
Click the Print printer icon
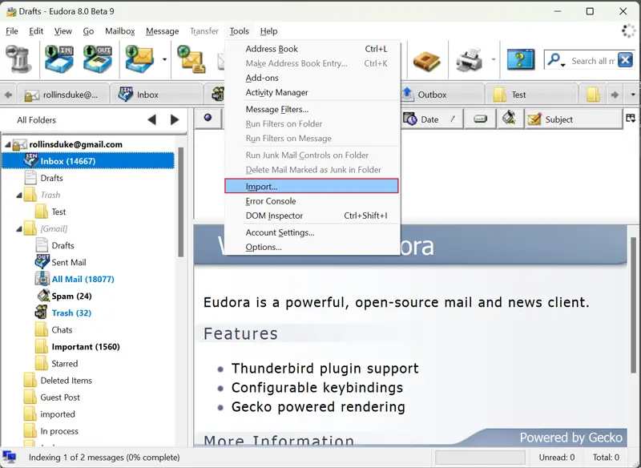[x=469, y=60]
